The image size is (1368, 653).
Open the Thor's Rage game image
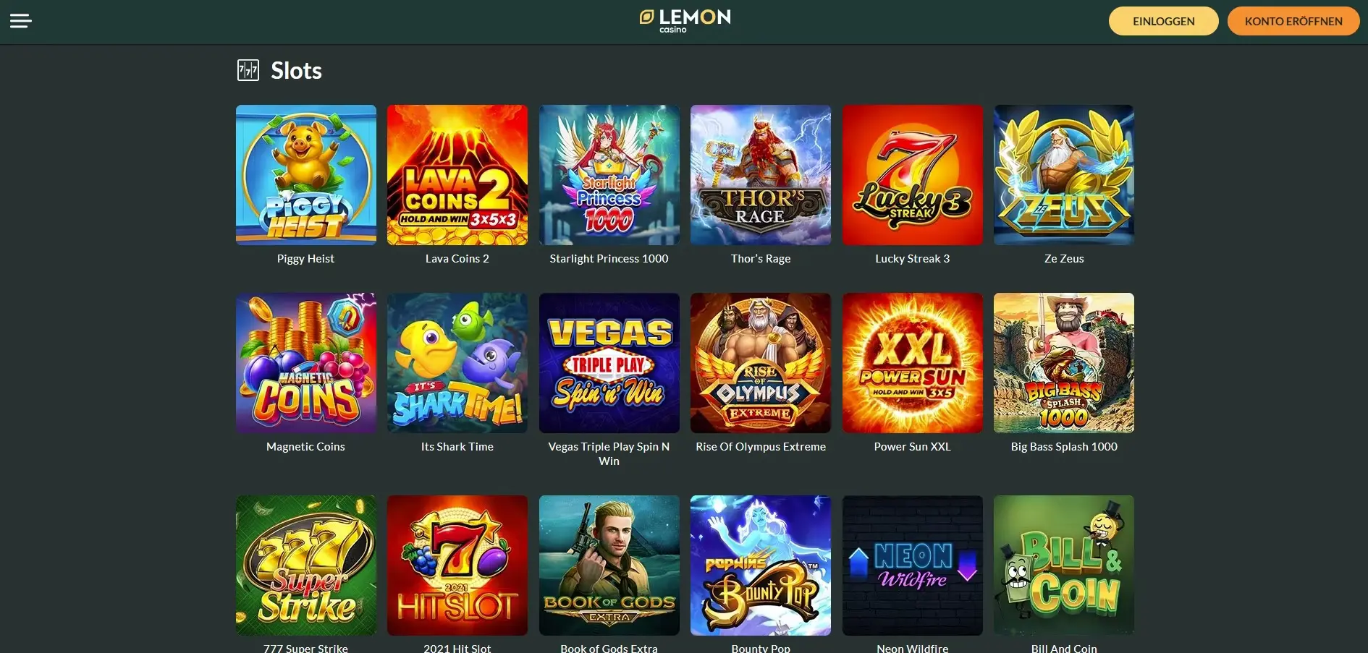pyautogui.click(x=761, y=175)
